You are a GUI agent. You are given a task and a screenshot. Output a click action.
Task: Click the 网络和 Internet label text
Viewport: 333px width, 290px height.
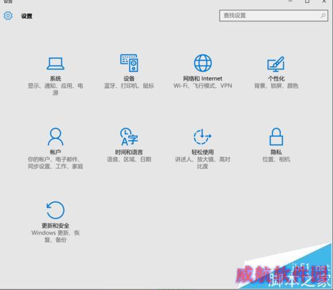202,78
